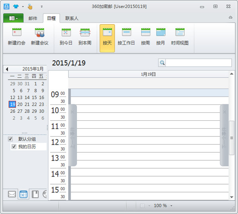Select the 按周 week view
Viewport: 238px width, 214px height.
[x=145, y=33]
